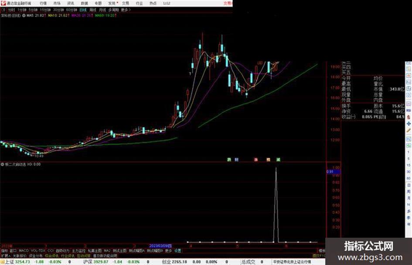This screenshot has height=265, width=412.
Task: Click the RSI icon in right sidebar
Action: (409, 111)
